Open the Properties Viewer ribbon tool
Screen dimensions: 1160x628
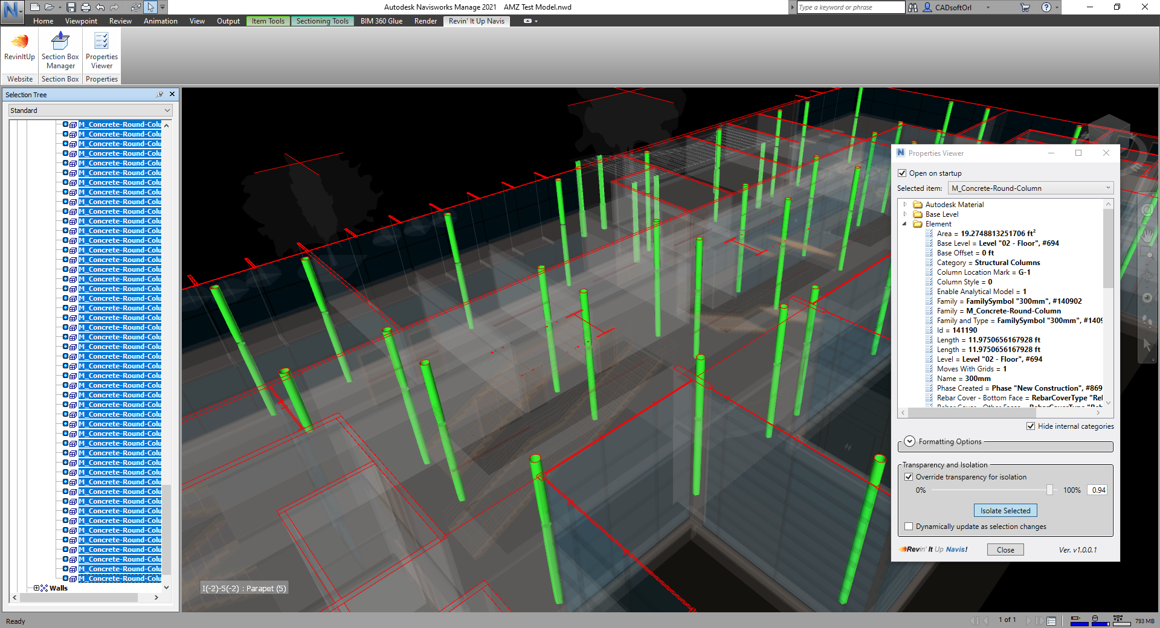(101, 51)
